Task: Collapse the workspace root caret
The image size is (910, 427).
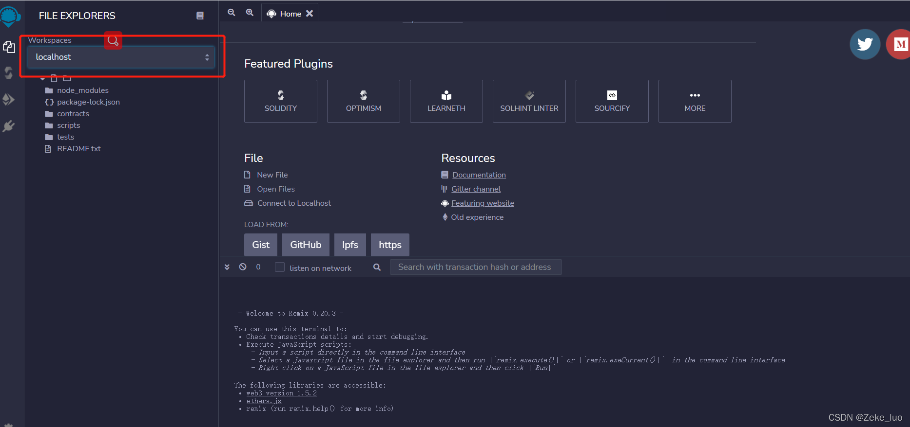Action: point(43,78)
